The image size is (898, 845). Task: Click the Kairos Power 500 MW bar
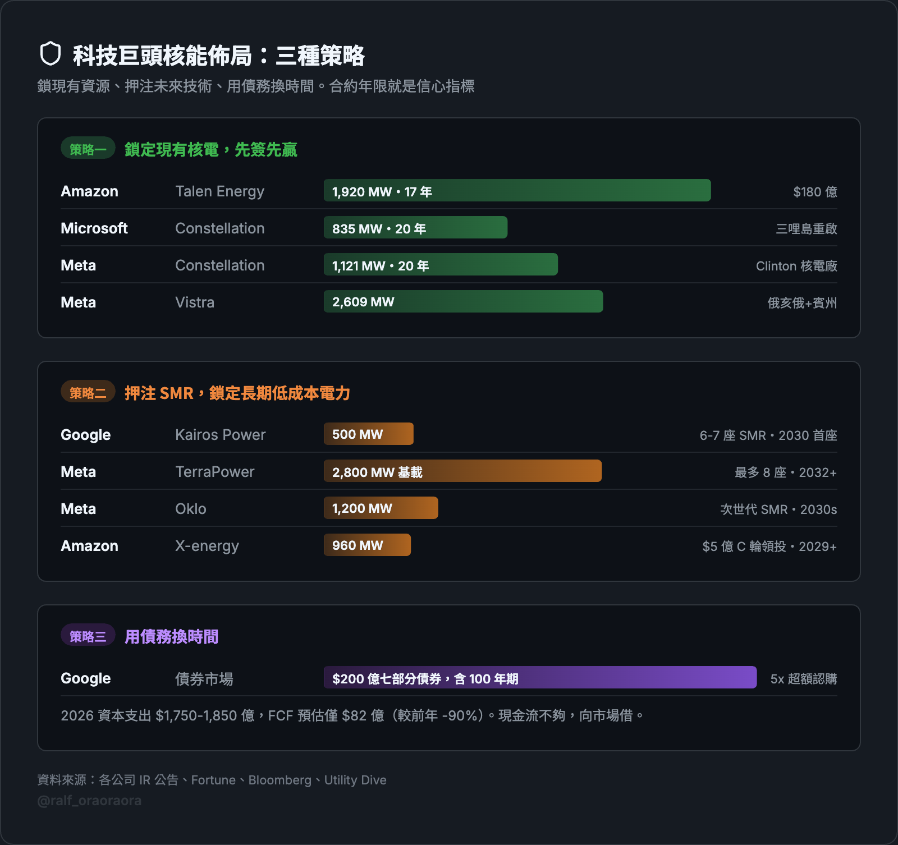368,434
